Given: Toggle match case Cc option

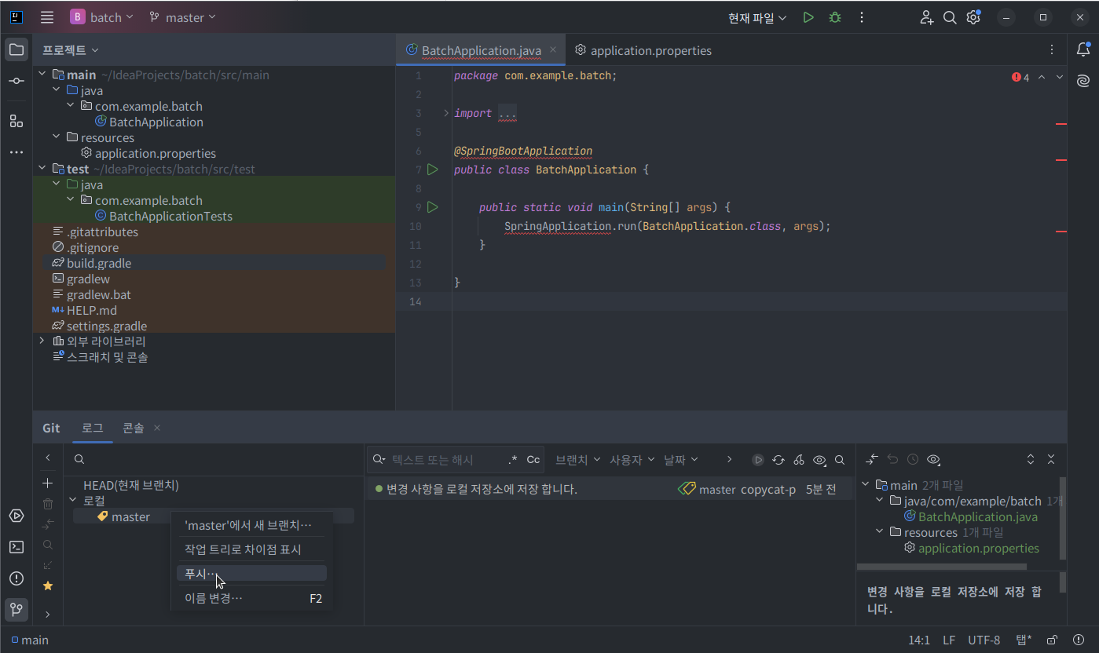Looking at the screenshot, I should point(533,460).
